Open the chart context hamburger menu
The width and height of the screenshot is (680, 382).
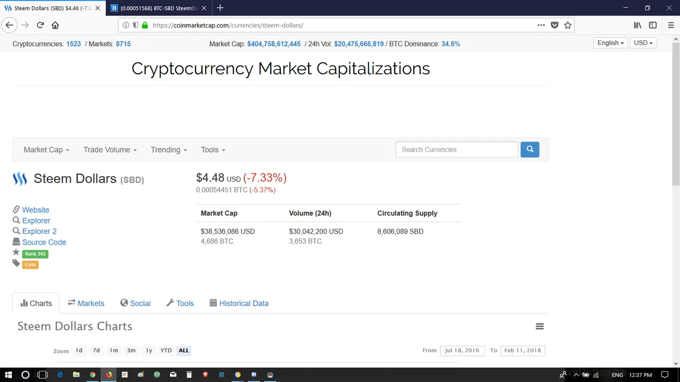pos(540,326)
